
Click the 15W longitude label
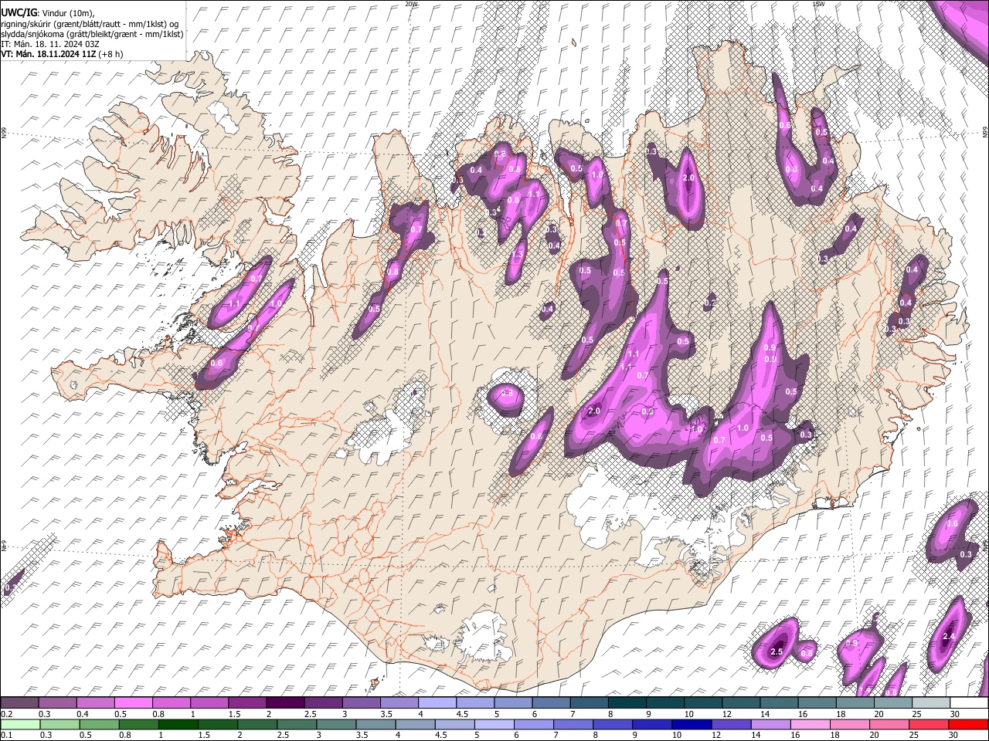coord(818,4)
